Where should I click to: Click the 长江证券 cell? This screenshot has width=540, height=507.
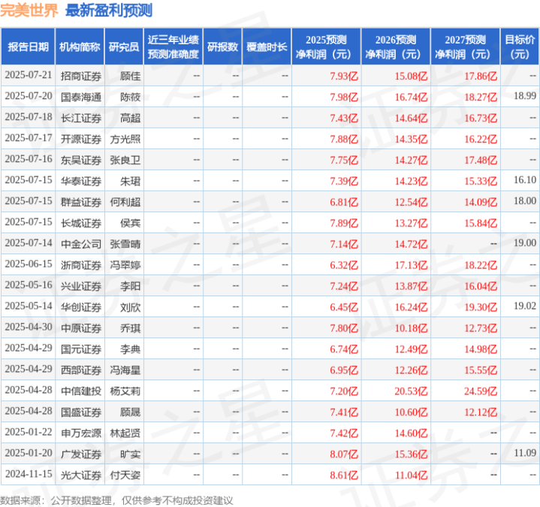(81, 118)
